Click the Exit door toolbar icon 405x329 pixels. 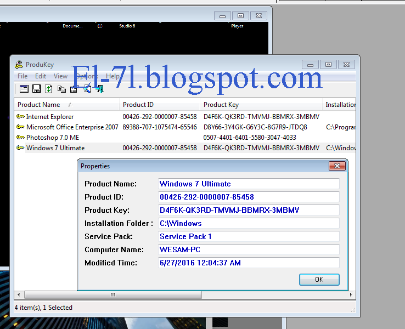[x=100, y=89]
